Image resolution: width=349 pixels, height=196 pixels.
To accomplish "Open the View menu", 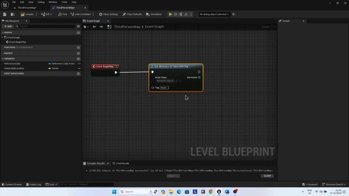I will [x=31, y=2].
